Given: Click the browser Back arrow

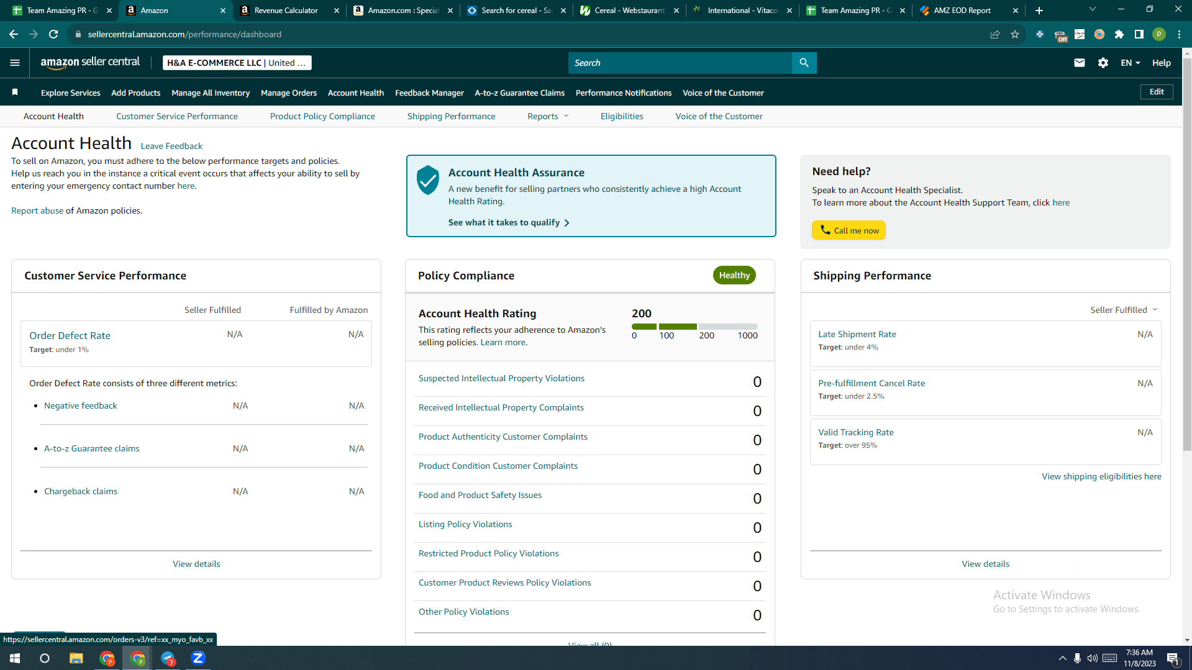Looking at the screenshot, I should 14,34.
